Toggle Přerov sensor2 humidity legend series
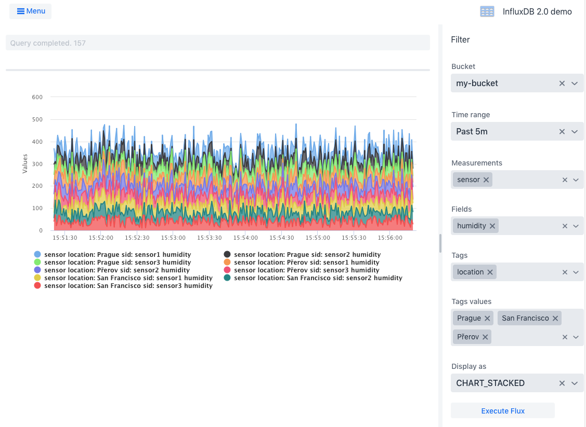The width and height of the screenshot is (586, 427). pos(112,270)
